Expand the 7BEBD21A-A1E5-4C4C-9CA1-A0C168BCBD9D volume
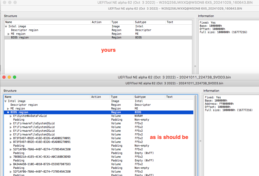 [11, 157]
